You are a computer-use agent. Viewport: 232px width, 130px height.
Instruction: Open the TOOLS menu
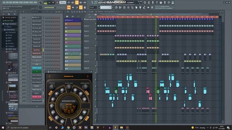(x=32, y=3)
